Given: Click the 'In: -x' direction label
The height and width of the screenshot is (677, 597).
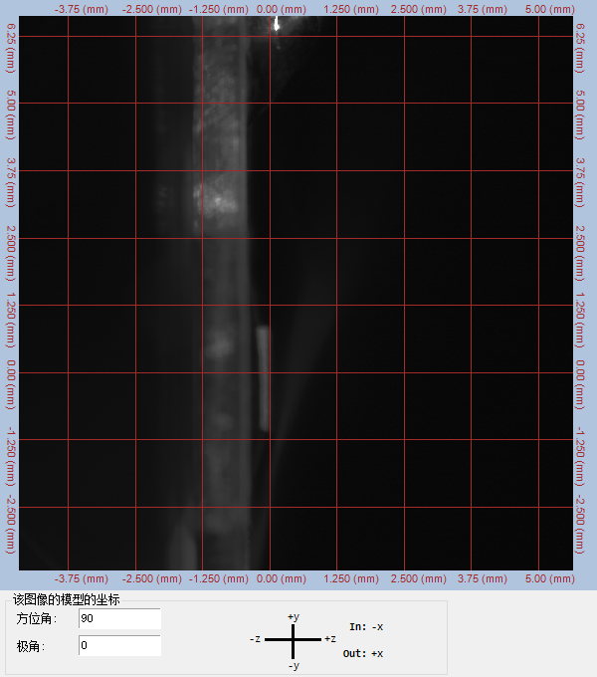Looking at the screenshot, I should tap(366, 627).
